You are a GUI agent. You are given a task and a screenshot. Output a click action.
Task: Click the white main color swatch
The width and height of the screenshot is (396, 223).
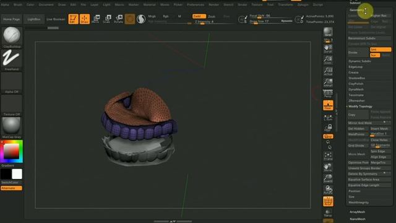point(17,174)
